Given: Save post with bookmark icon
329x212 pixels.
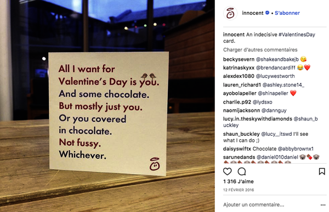Looking at the screenshot, I should pos(322,171).
